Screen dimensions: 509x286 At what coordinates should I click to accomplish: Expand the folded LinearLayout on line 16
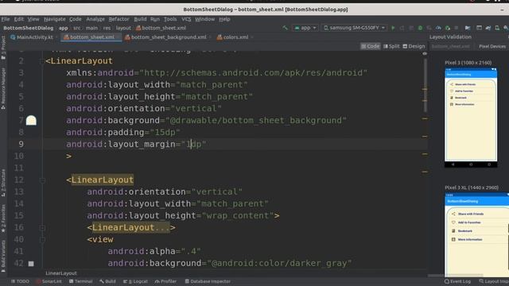pyautogui.click(x=42, y=228)
